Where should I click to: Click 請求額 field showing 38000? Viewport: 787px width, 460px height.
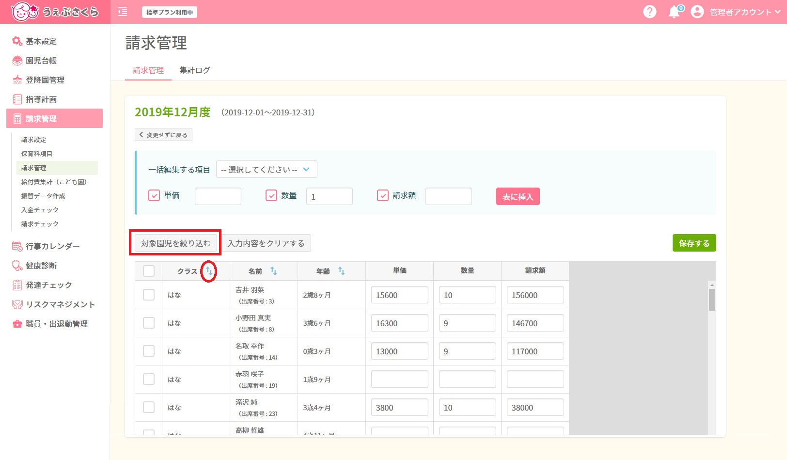click(535, 407)
